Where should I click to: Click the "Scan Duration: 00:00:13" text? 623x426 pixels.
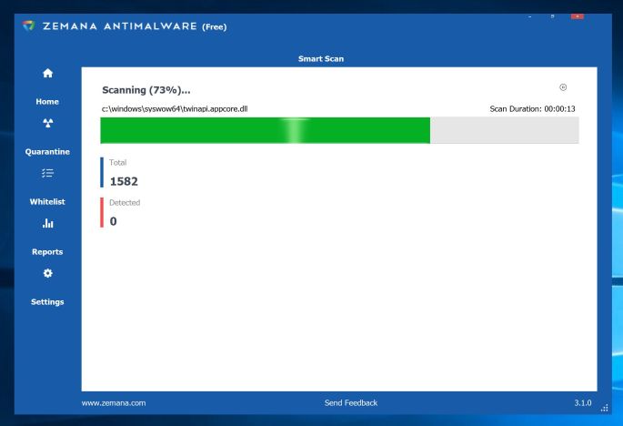(532, 109)
